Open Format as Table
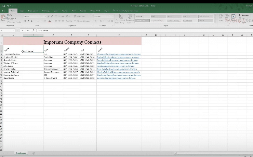The width and height of the screenshot is (253, 157). pyautogui.click(x=130, y=19)
